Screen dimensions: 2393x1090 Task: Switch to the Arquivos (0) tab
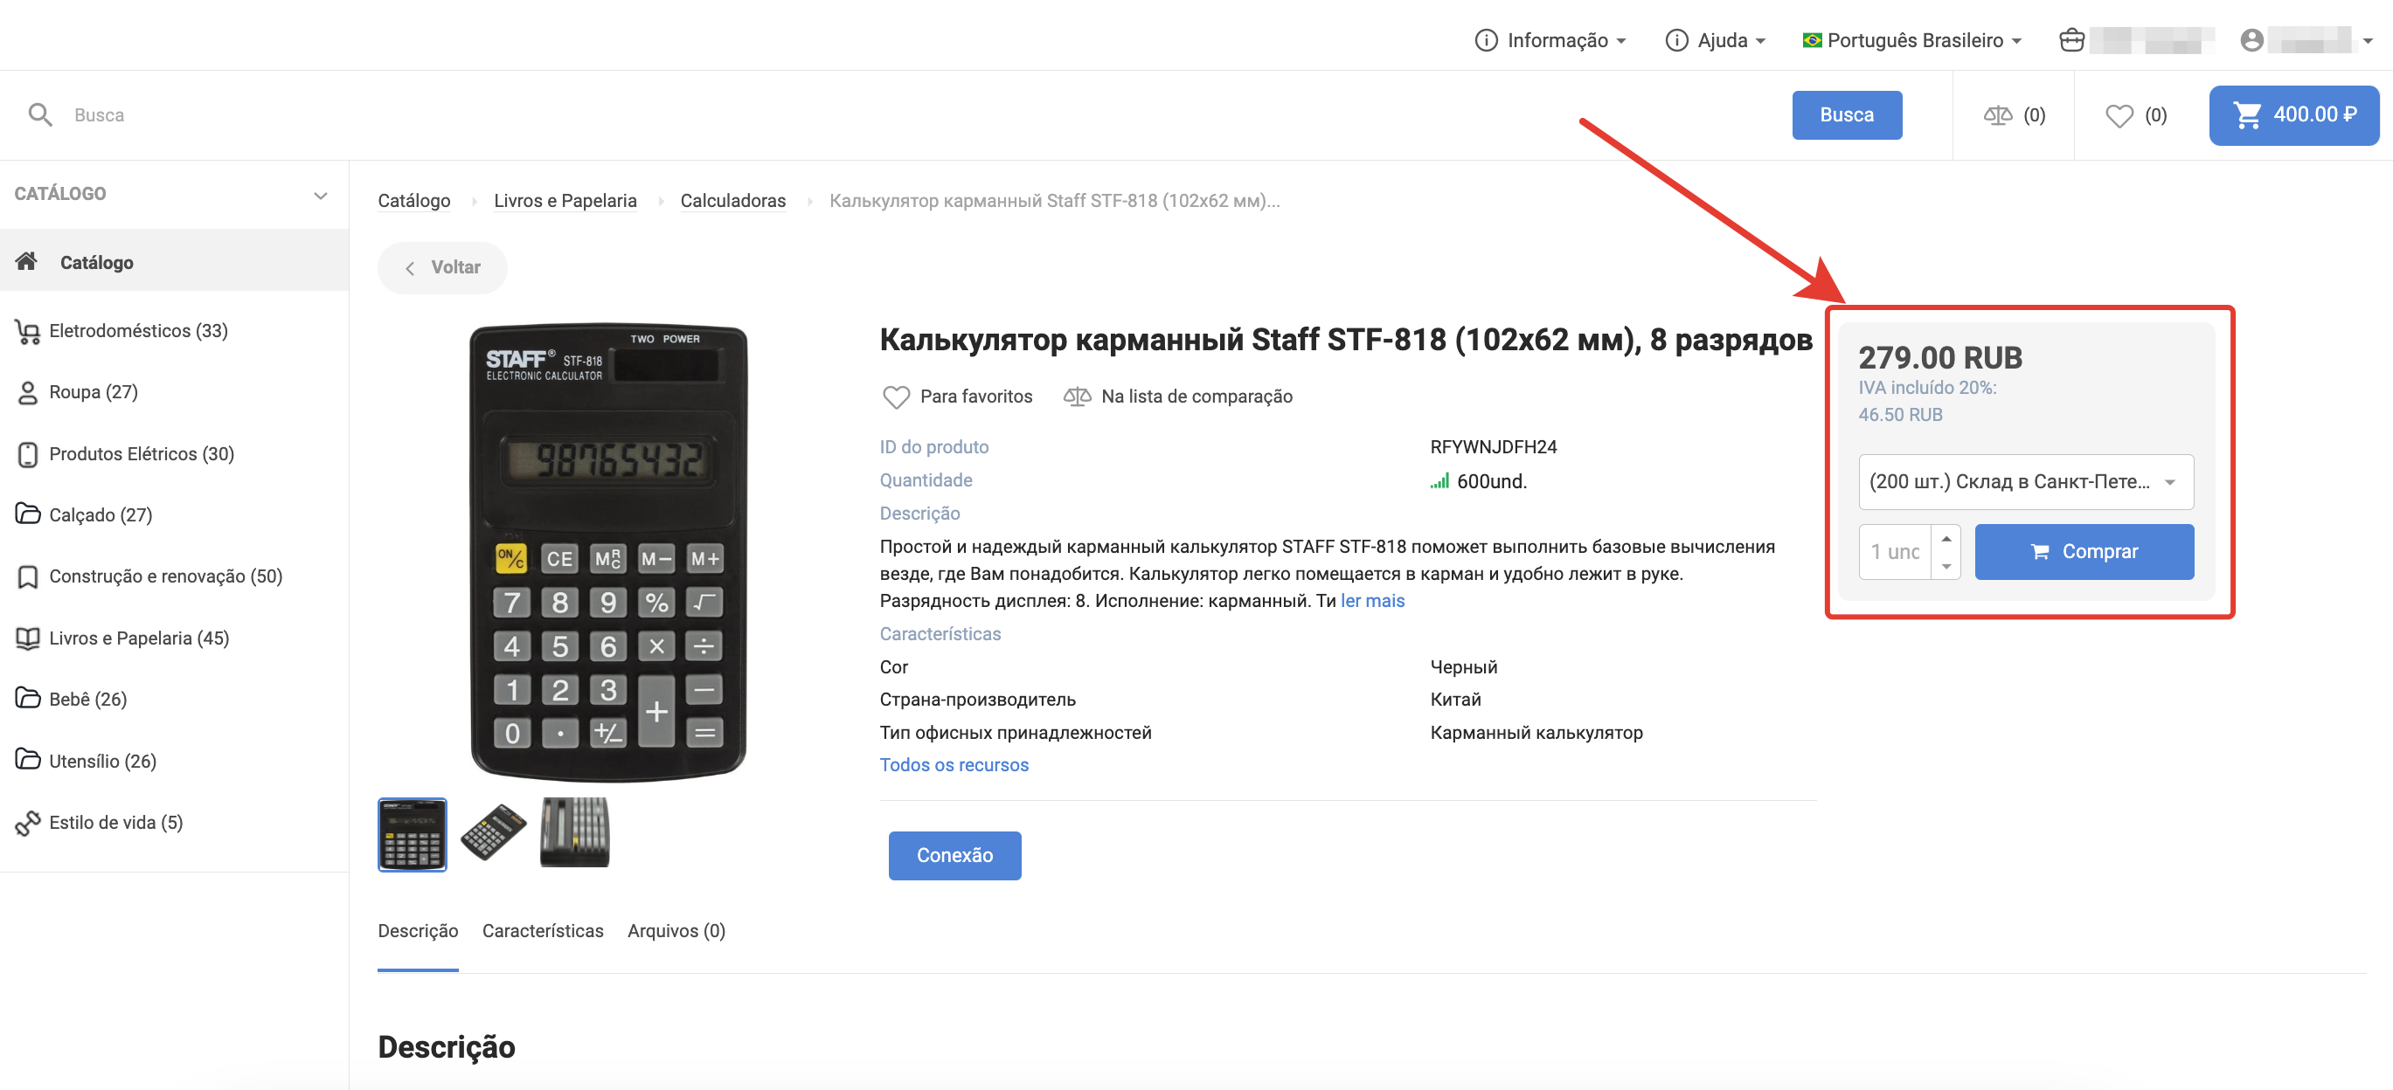pyautogui.click(x=676, y=930)
